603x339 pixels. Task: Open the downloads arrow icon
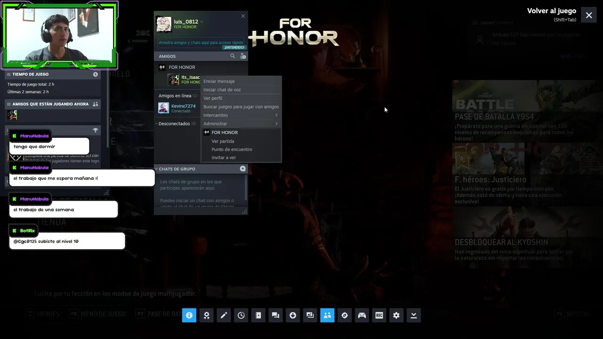pos(293,315)
